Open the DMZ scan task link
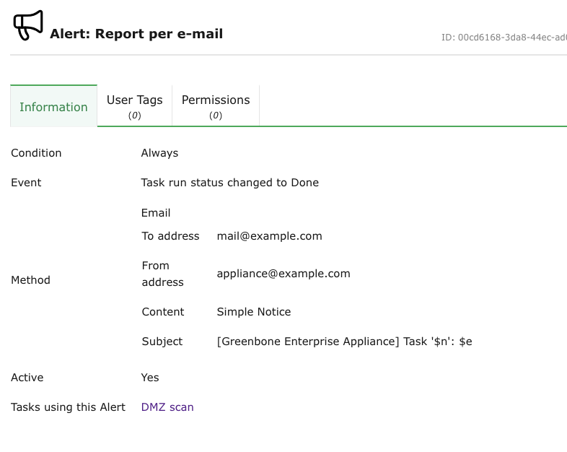This screenshot has width=567, height=452. (x=167, y=407)
